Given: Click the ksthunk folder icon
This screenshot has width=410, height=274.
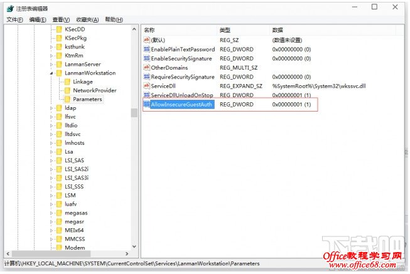Looking at the screenshot, I should tap(60, 47).
